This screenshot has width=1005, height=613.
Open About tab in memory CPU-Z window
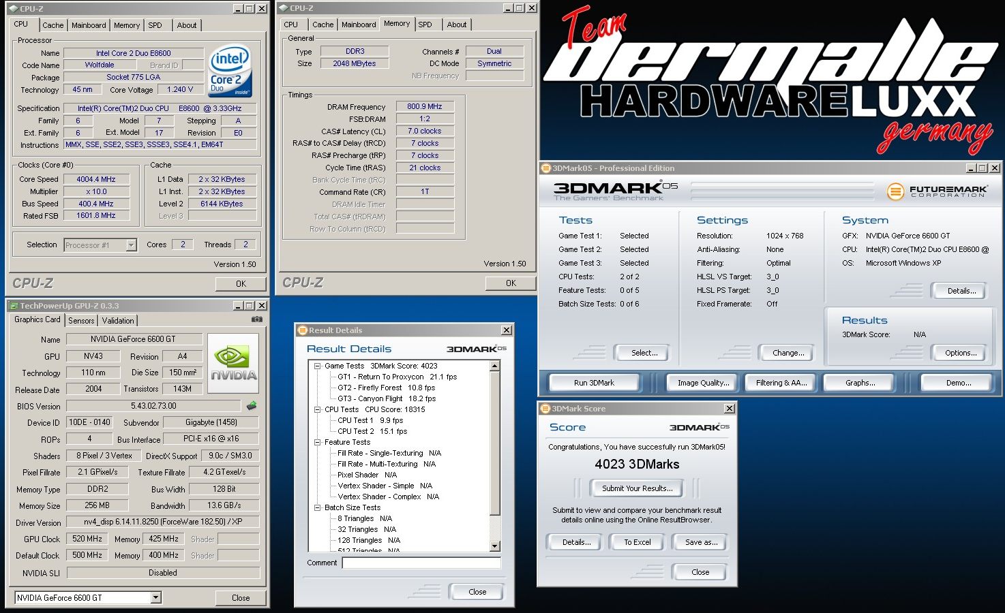[457, 25]
